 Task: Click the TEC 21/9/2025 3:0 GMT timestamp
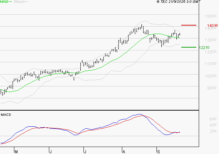pos(178,2)
